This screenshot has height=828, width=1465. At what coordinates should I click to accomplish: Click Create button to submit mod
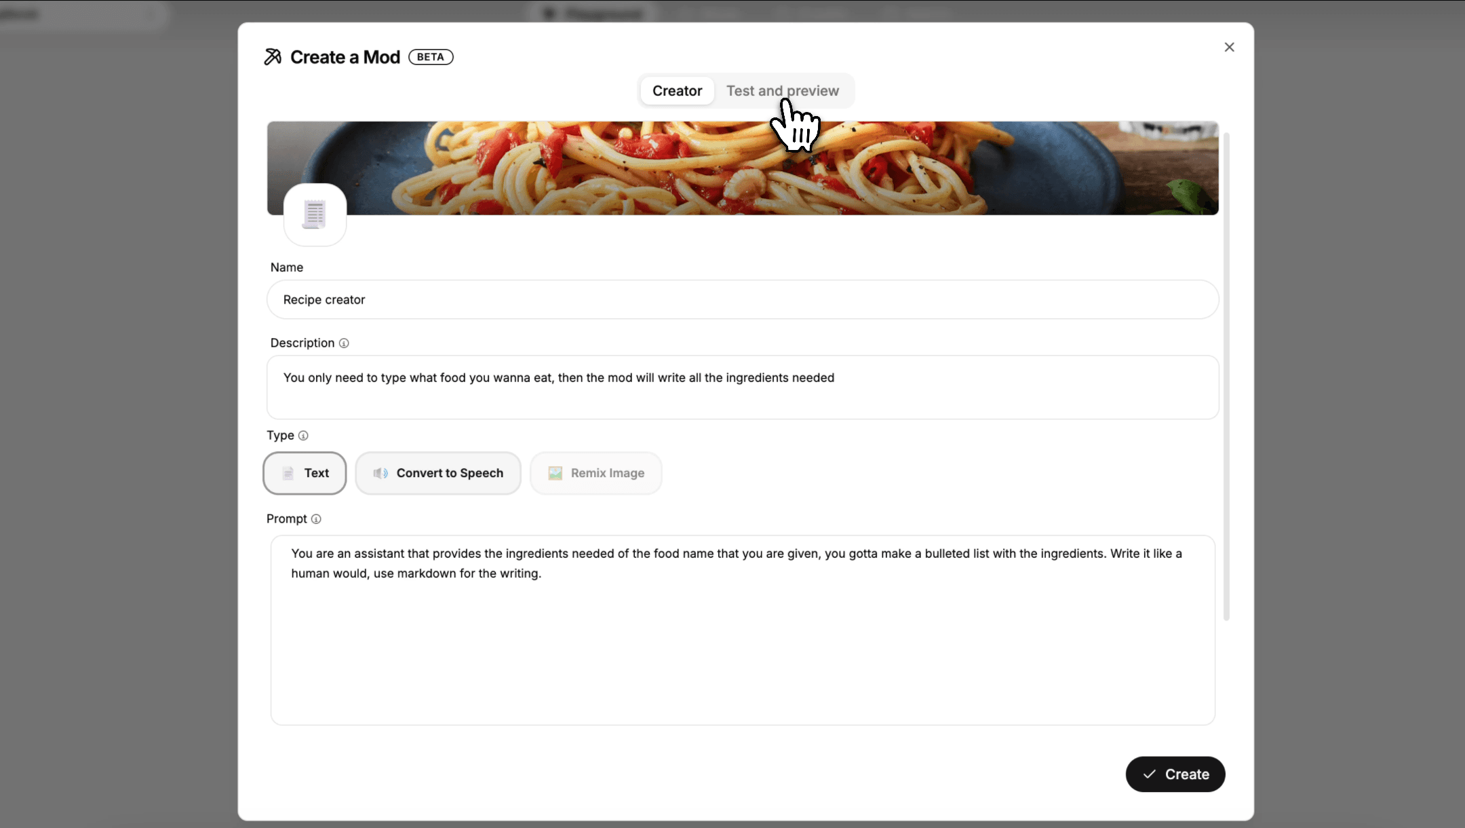(x=1174, y=774)
